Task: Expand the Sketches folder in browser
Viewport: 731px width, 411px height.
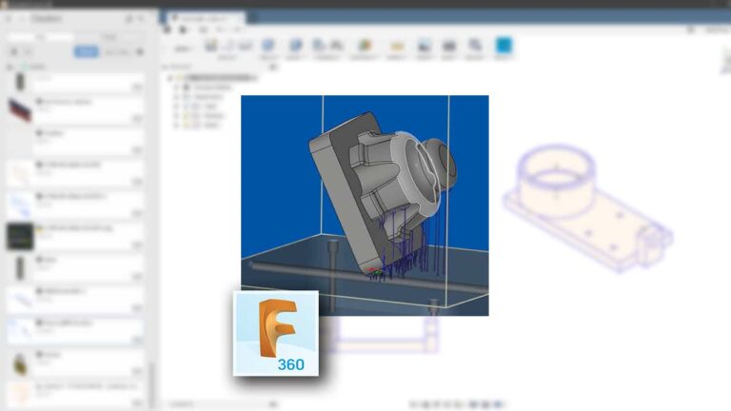Action: (177, 126)
